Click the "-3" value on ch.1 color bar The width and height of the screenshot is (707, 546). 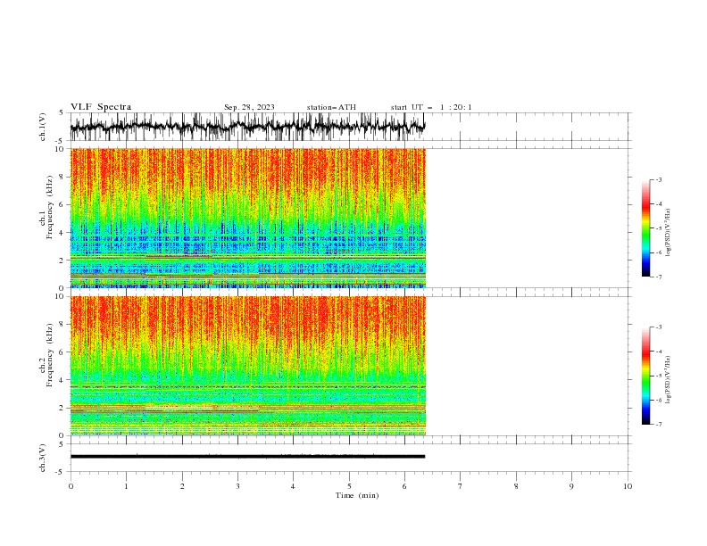[658, 179]
